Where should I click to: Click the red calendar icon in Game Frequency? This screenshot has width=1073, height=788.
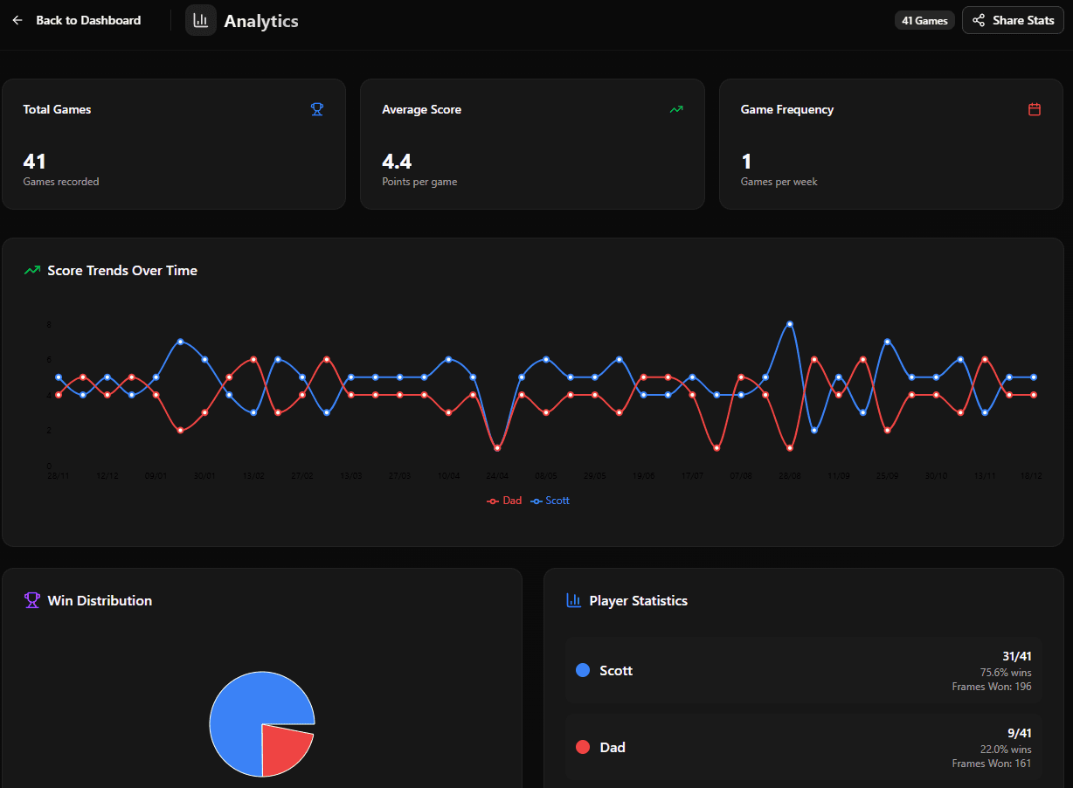point(1035,109)
